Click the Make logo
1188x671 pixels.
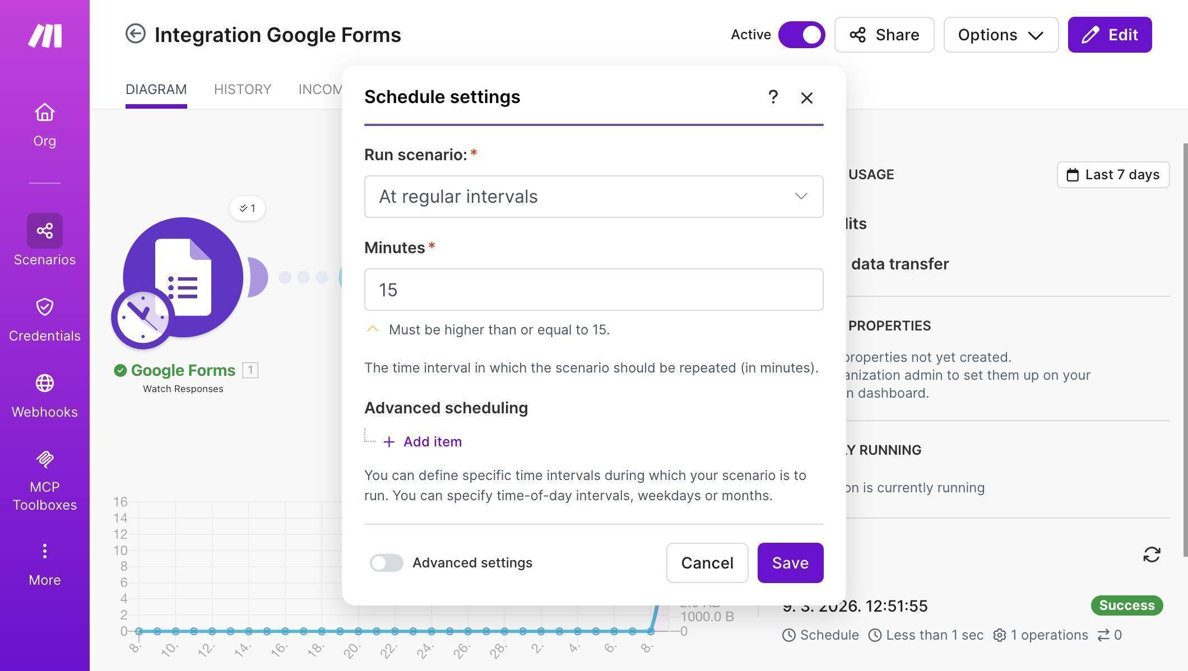[x=44, y=35]
